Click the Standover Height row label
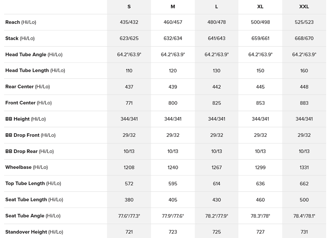This screenshot has height=238, width=328. coord(34,232)
